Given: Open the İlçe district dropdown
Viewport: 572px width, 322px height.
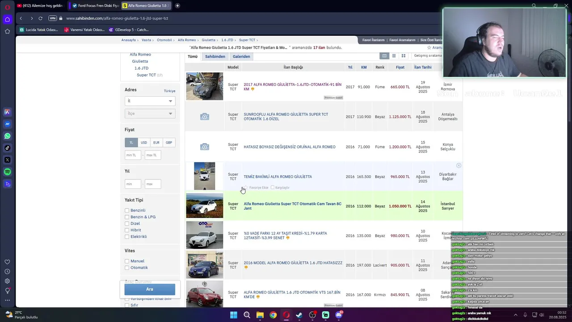Looking at the screenshot, I should 150,114.
